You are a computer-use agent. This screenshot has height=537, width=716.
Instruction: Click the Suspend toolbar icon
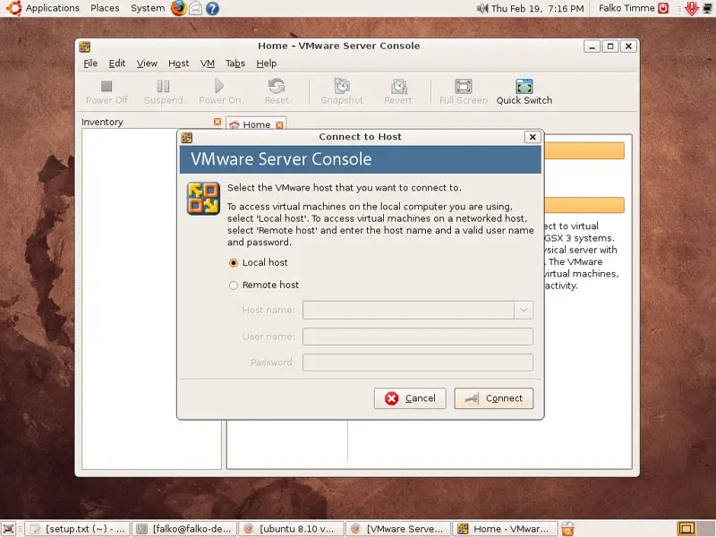tap(163, 86)
